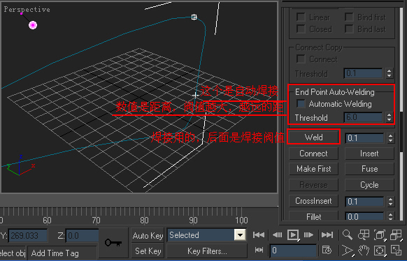
Task: Increase the Weld threshold spinner
Action: [x=390, y=135]
